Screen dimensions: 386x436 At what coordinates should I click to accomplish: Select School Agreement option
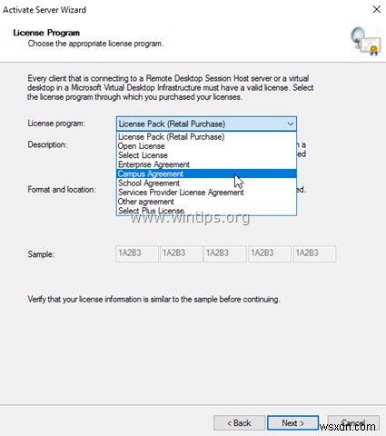(x=206, y=183)
